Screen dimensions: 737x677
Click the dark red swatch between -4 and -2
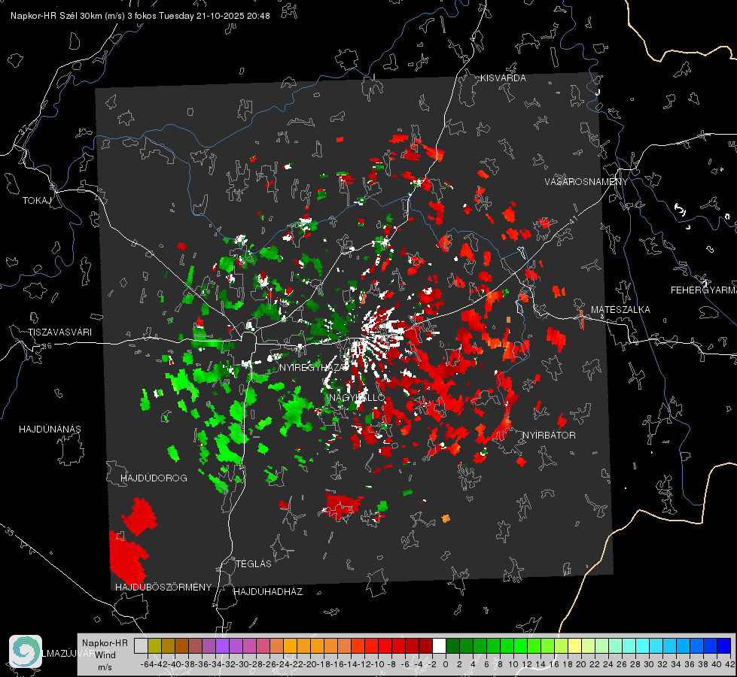(x=425, y=645)
